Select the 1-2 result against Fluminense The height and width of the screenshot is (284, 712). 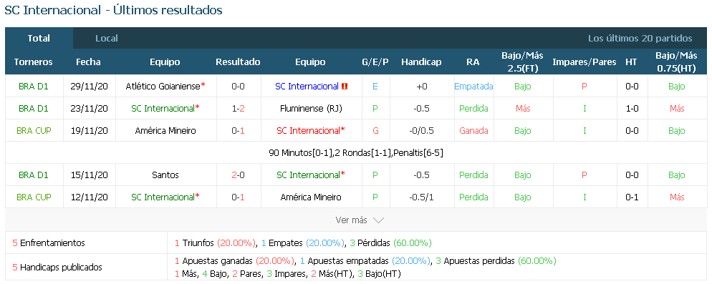[239, 109]
